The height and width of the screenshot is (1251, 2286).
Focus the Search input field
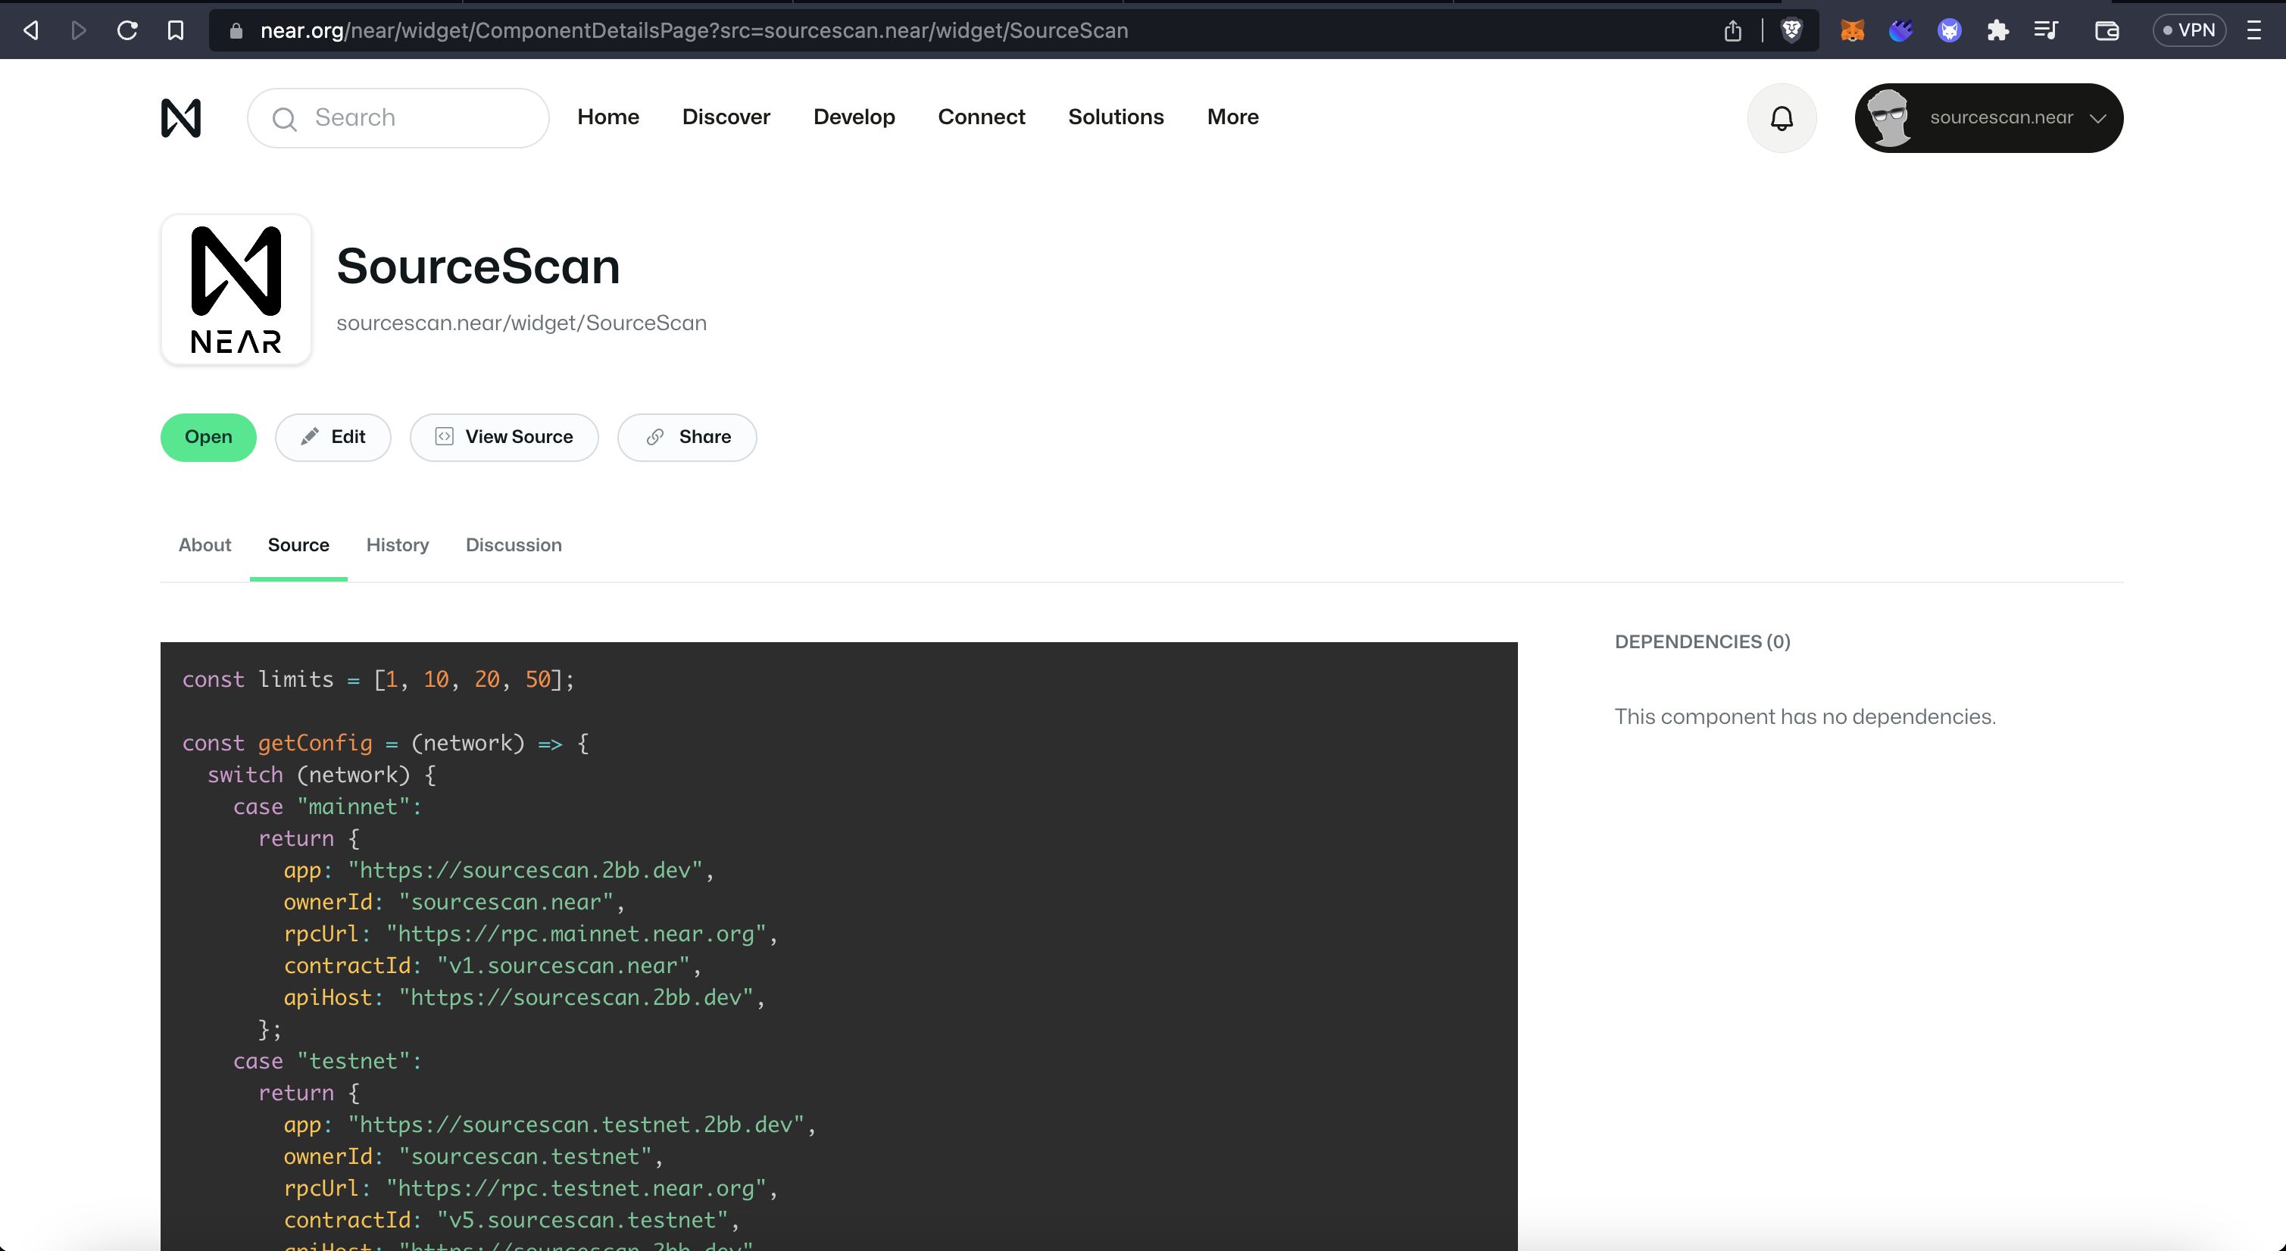tap(398, 118)
